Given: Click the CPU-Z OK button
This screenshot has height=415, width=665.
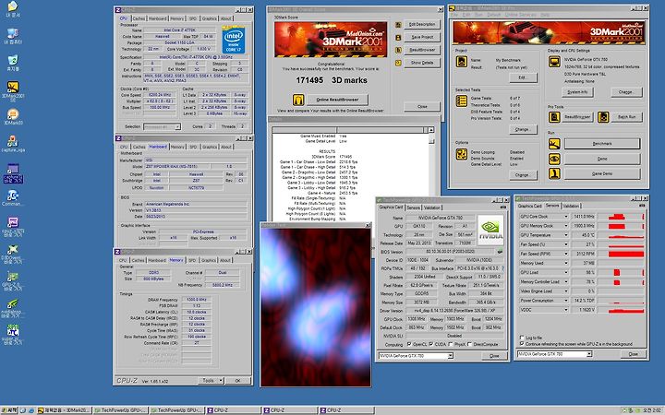Looking at the screenshot, I should click(237, 381).
